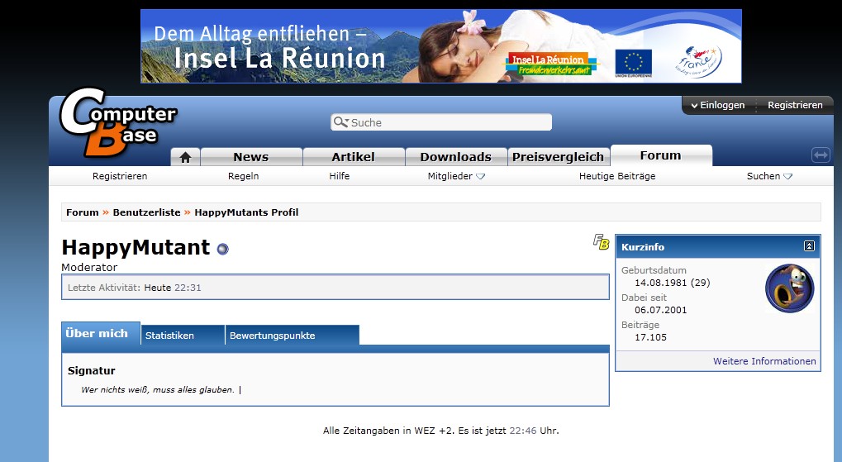Open the Downloads tab

coord(456,157)
